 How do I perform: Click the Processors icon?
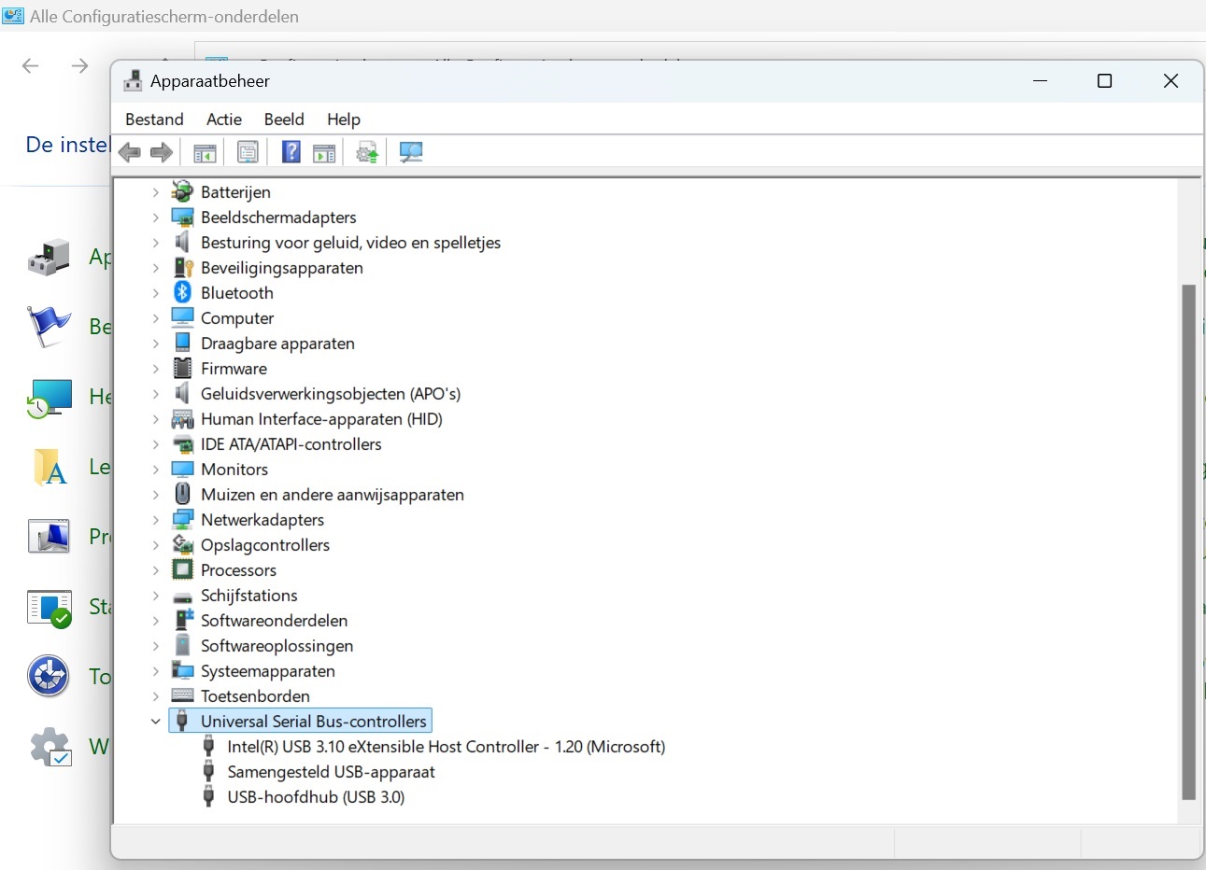coord(183,570)
